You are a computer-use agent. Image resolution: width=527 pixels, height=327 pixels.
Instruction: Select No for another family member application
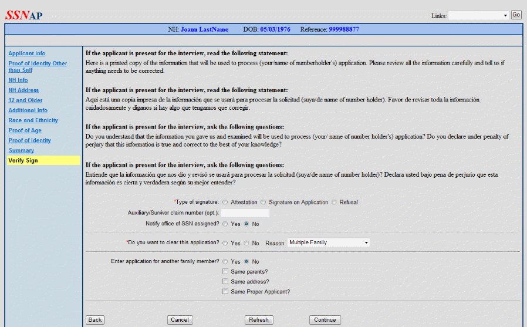[x=246, y=261]
